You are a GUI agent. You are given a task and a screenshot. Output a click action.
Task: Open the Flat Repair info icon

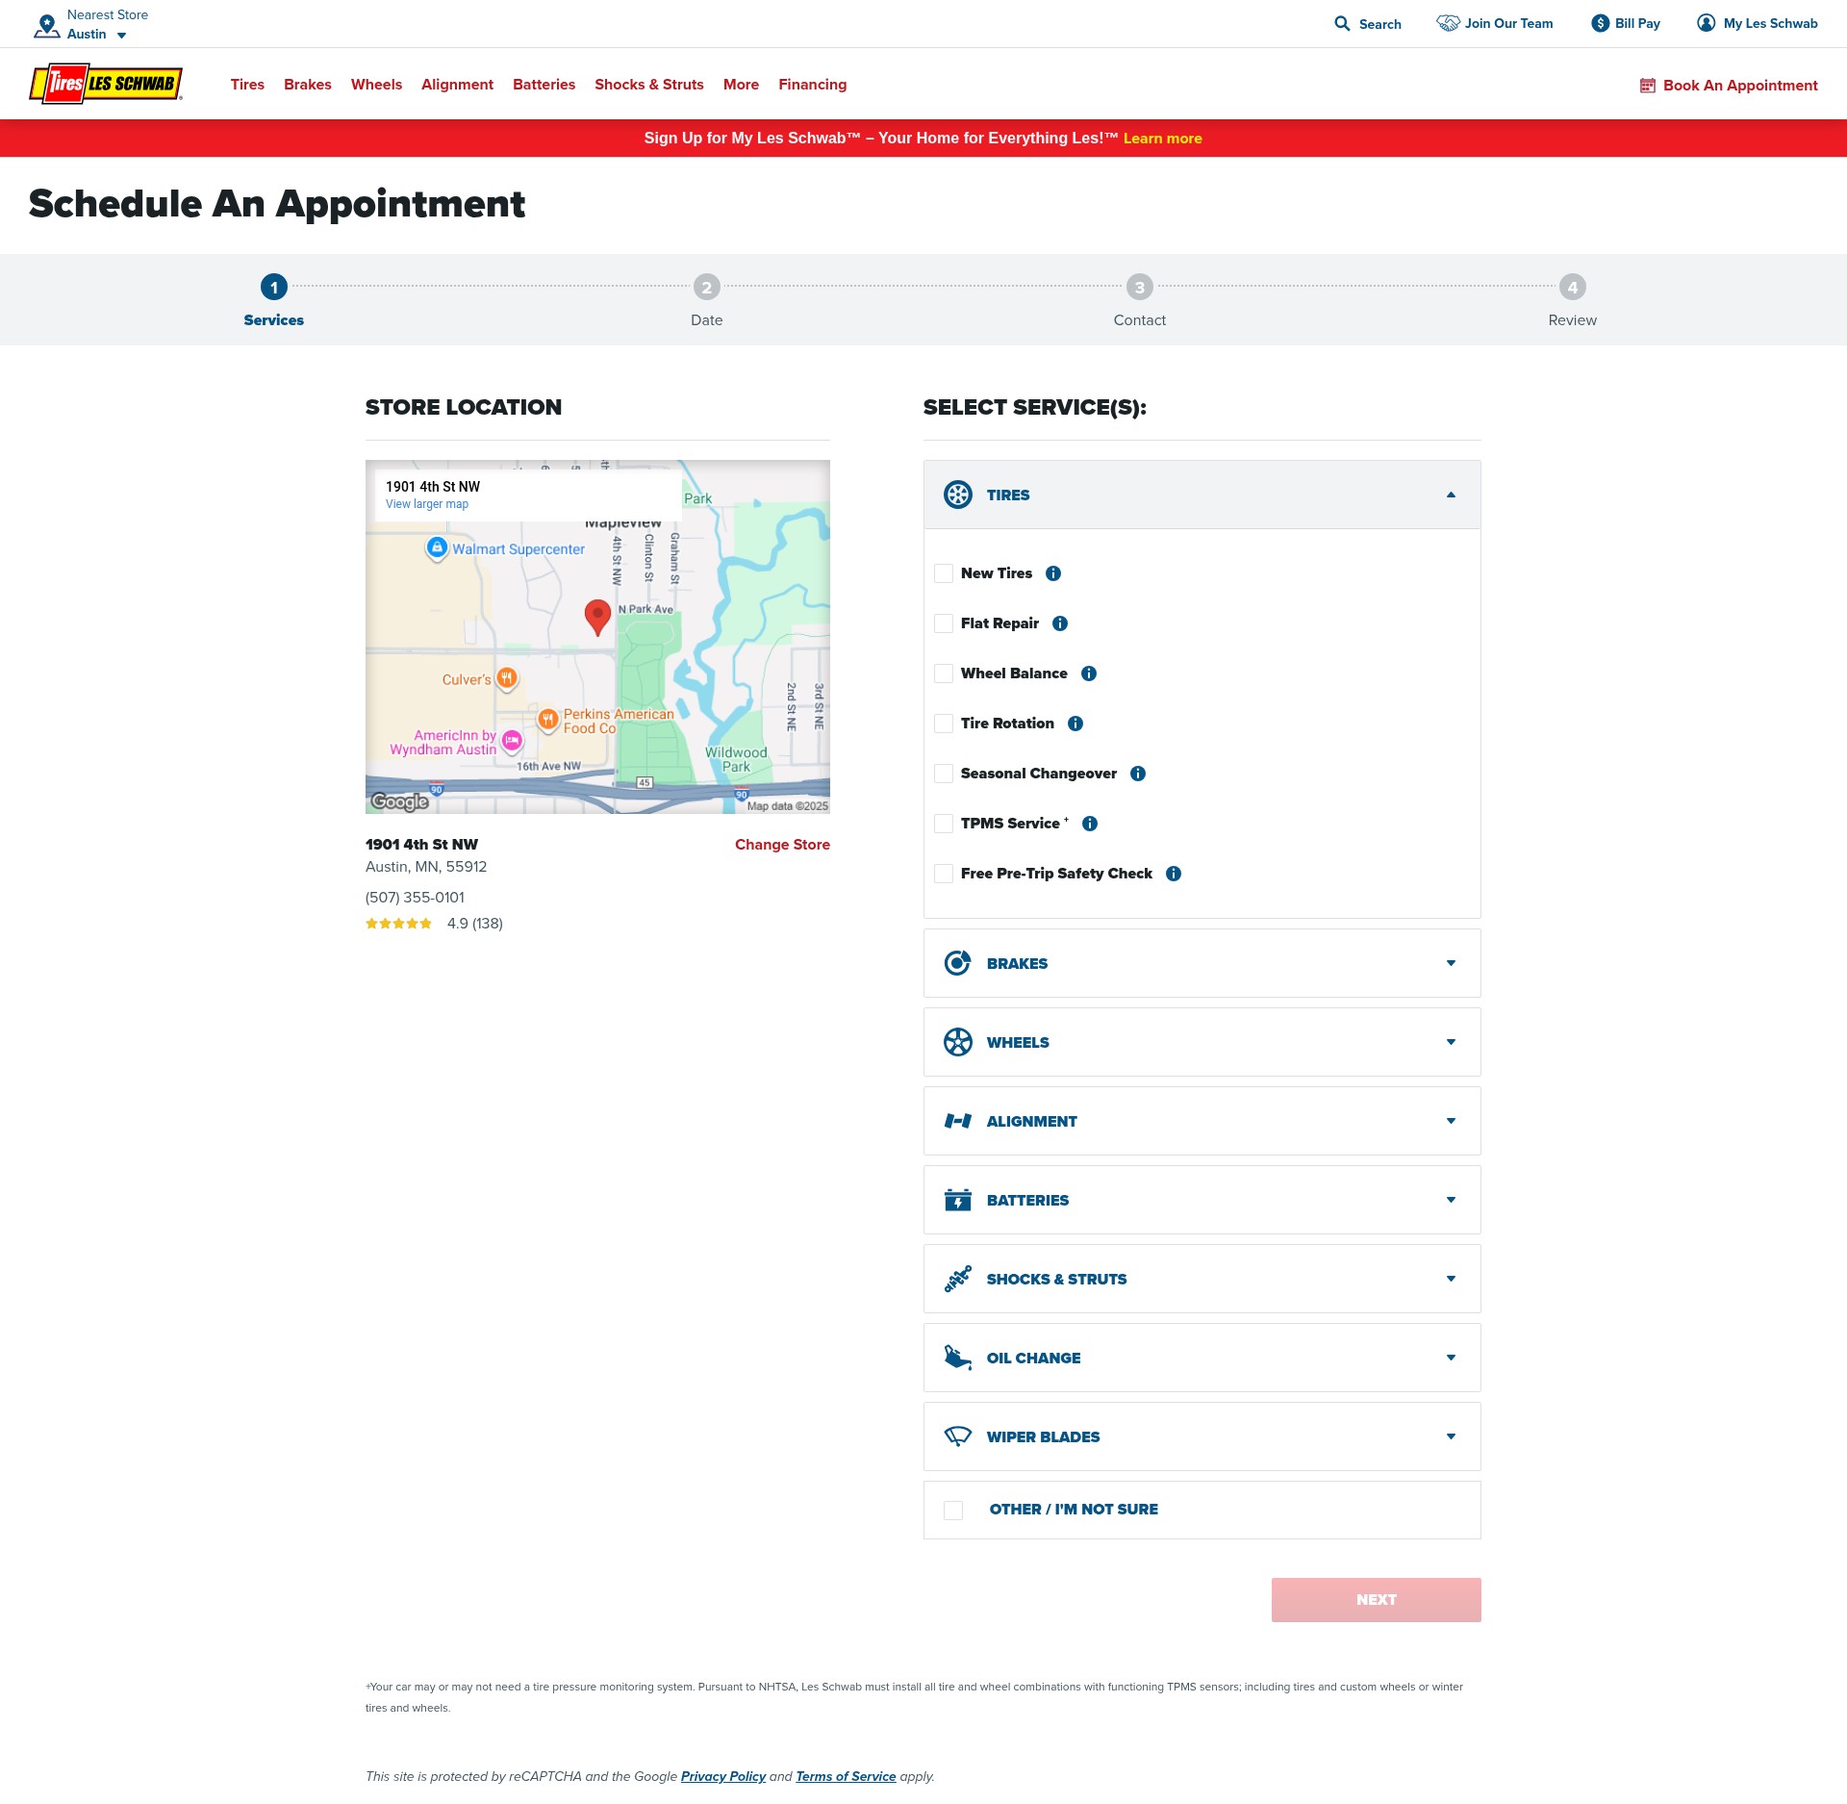1060,623
